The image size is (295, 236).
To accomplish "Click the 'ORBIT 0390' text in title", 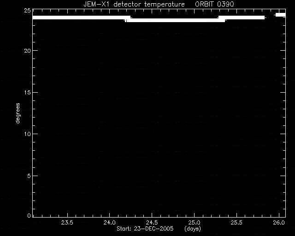I will (x=214, y=4).
